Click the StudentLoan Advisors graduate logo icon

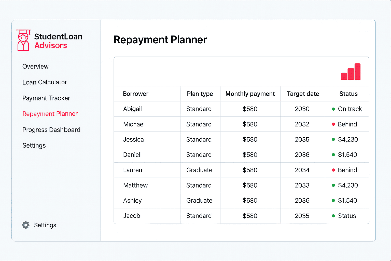[x=23, y=40]
